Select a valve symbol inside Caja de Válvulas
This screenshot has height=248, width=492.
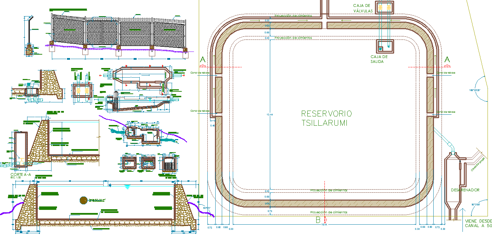[380, 8]
